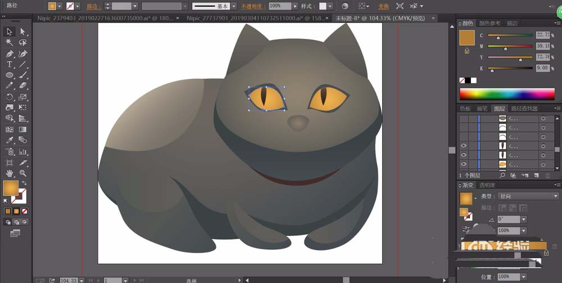562x283 pixels.
Task: Select the Column Graph tool
Action: [22, 152]
